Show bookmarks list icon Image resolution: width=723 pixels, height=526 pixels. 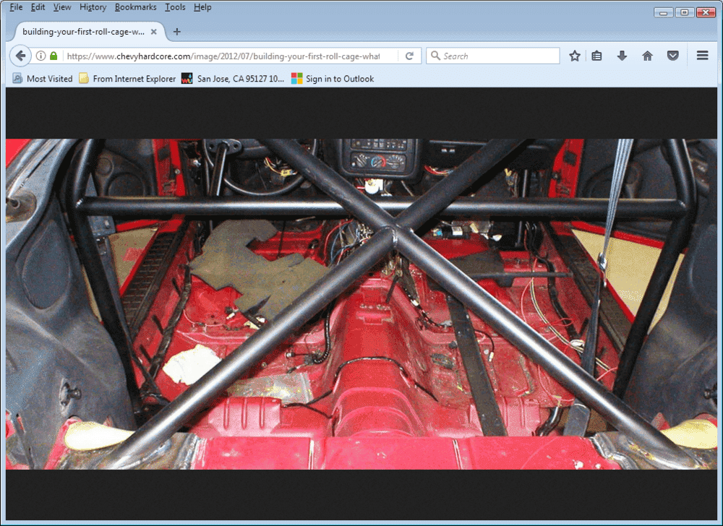click(596, 56)
